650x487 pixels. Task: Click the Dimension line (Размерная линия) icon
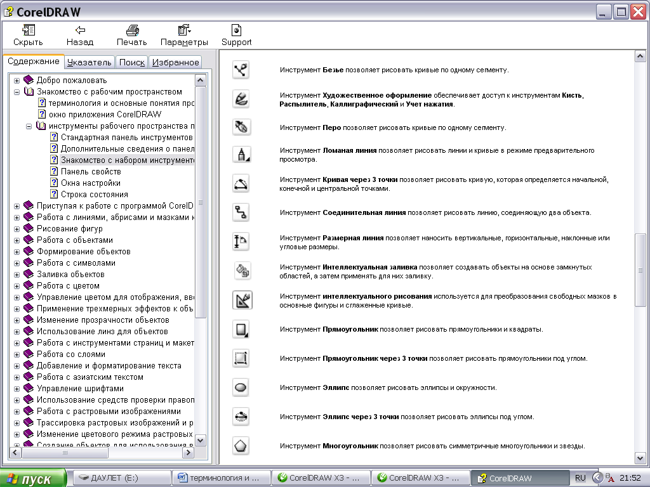(x=241, y=242)
